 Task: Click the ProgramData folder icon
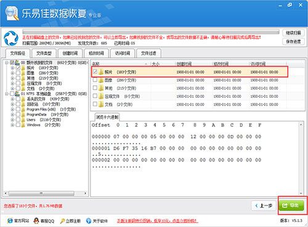click(23, 115)
